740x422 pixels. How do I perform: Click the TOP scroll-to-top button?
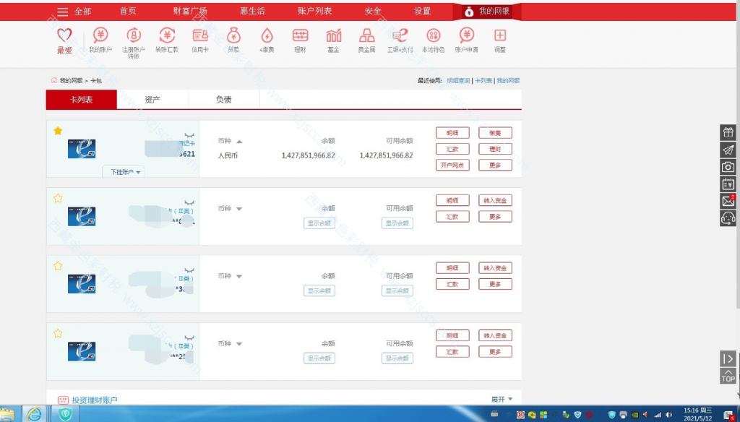click(x=728, y=376)
